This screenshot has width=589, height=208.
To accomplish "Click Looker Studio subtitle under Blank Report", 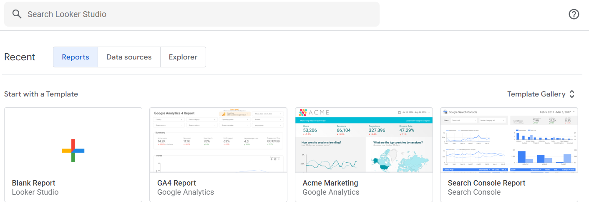I will [35, 192].
